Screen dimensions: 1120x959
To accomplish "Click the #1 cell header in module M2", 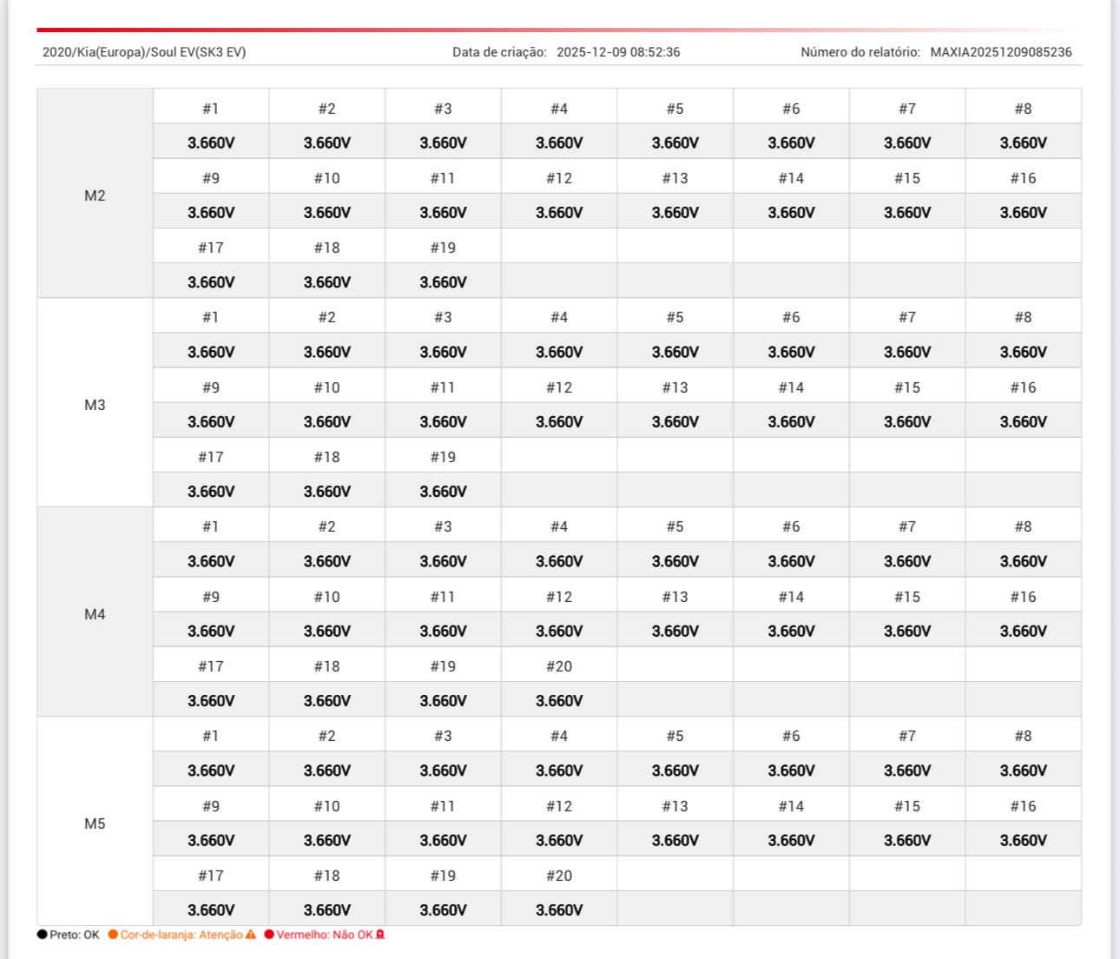I will pos(211,109).
